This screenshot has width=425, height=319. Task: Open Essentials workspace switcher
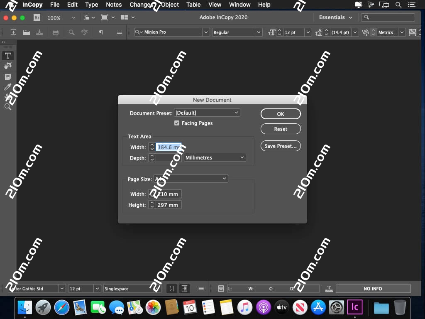(335, 17)
